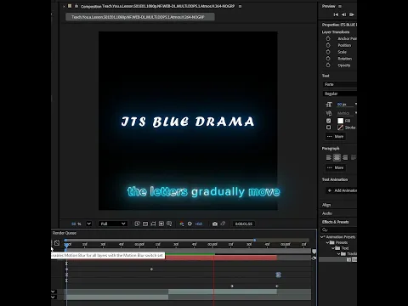The image size is (408, 306).
Task: Collapse the Animation Presets tree item
Action: [x=322, y=237]
